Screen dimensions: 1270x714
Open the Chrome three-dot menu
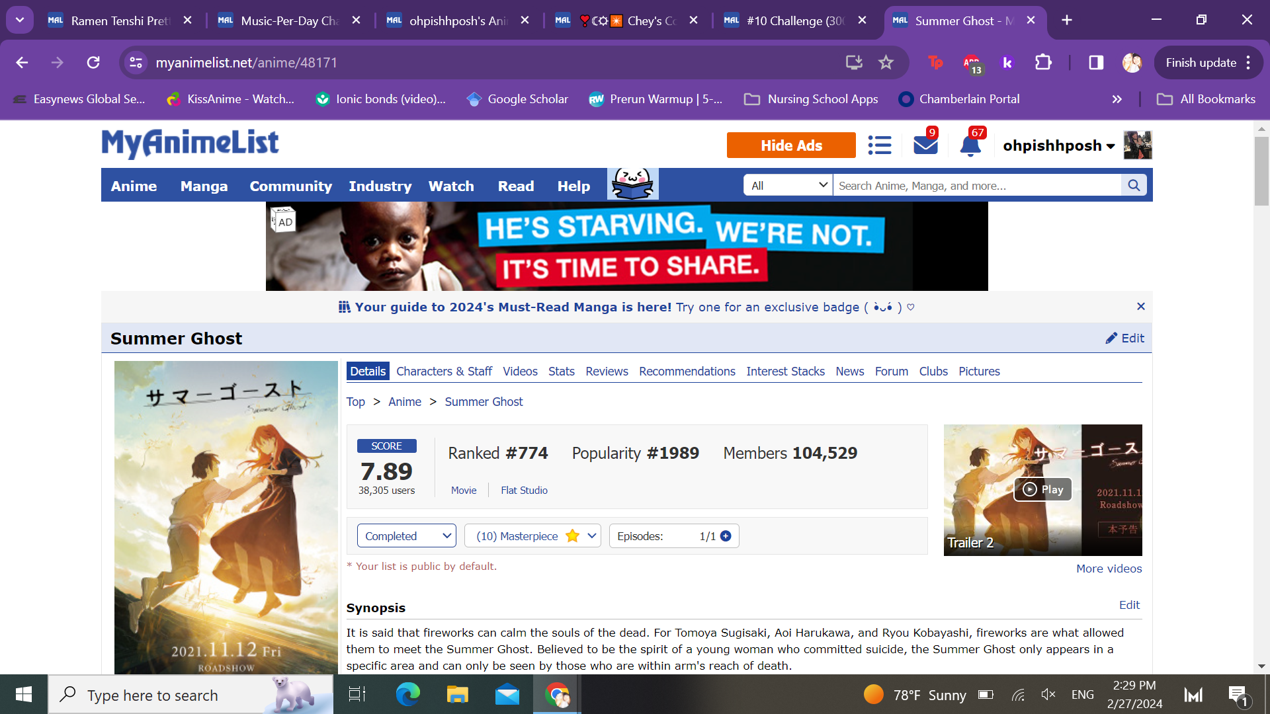[1248, 63]
